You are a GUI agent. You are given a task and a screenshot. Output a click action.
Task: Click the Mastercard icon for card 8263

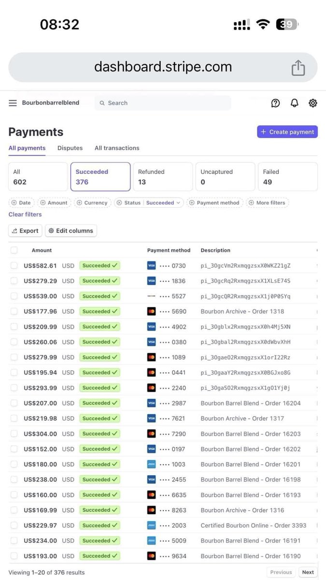coord(152,510)
